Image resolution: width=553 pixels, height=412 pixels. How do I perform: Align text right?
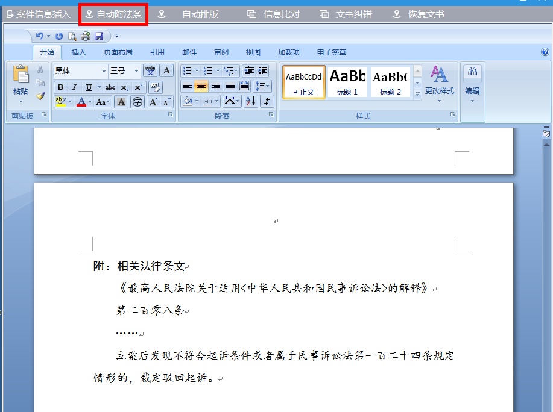pos(215,86)
